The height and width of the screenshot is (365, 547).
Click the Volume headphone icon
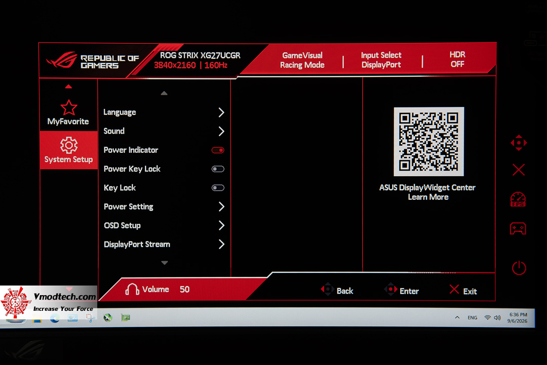point(132,289)
